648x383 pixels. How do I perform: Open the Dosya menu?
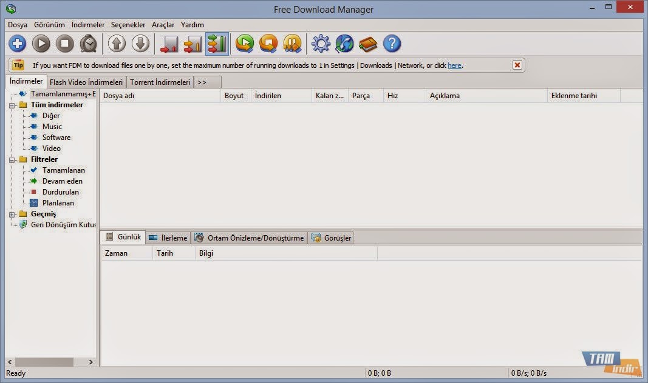18,25
